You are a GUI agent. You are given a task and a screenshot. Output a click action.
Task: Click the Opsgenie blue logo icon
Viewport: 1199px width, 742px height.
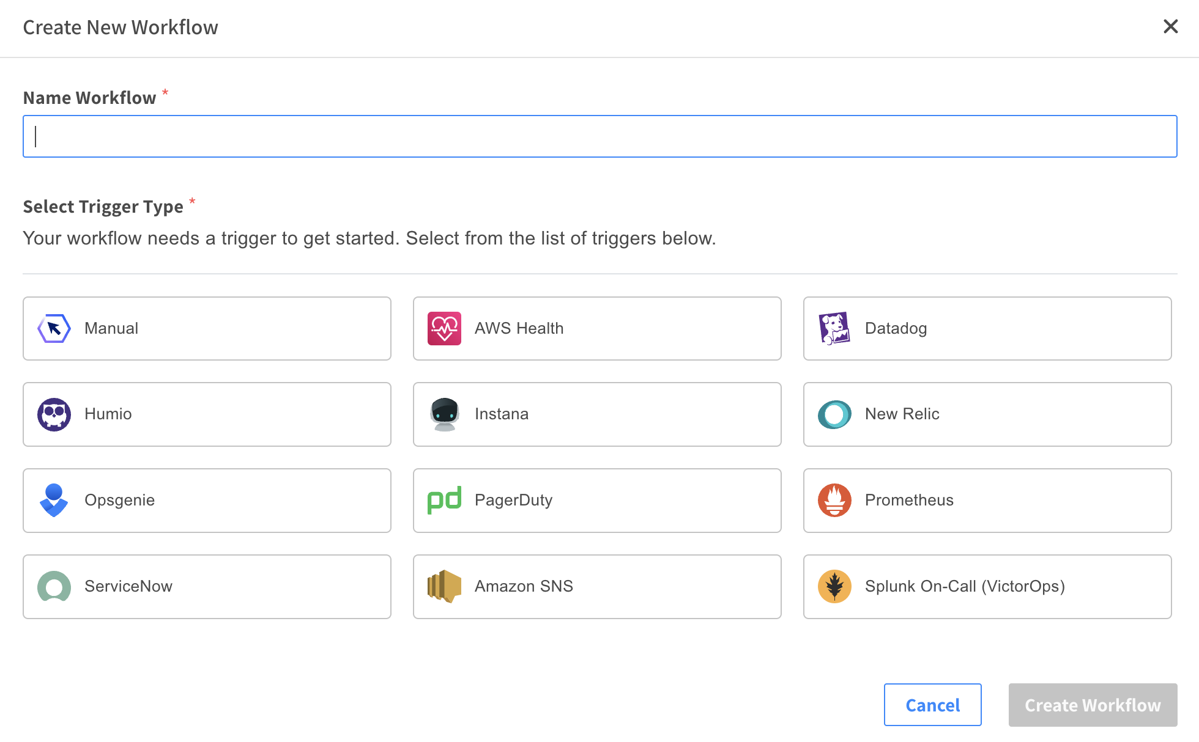54,501
